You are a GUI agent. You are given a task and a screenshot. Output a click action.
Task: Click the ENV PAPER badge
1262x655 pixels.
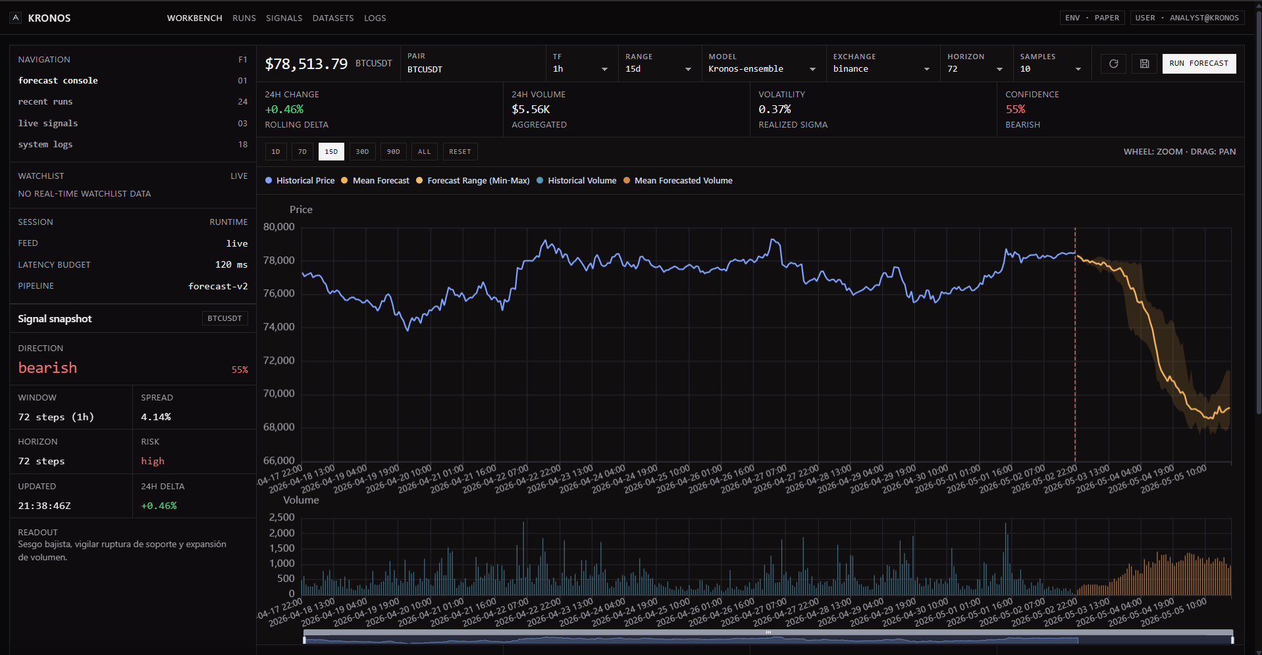coord(1092,18)
